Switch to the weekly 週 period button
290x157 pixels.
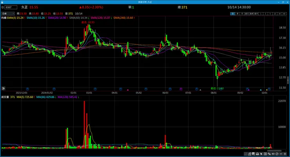click(x=237, y=14)
